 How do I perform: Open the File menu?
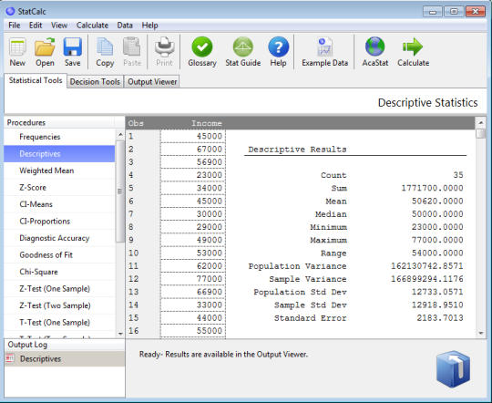coord(14,26)
